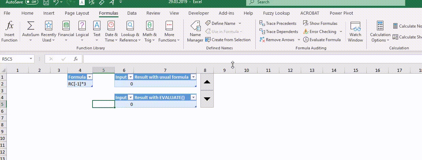Image resolution: width=422 pixels, height=160 pixels.
Task: Open the Calculation Options calculator icon
Action: tap(380, 26)
